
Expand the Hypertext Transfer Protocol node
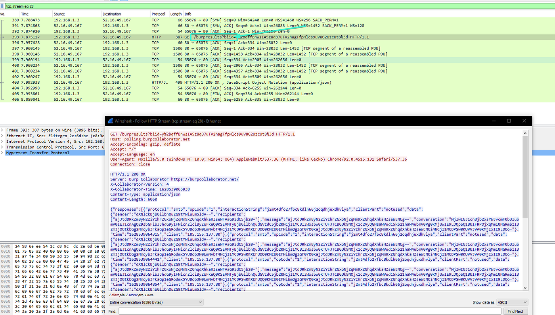pos(3,152)
